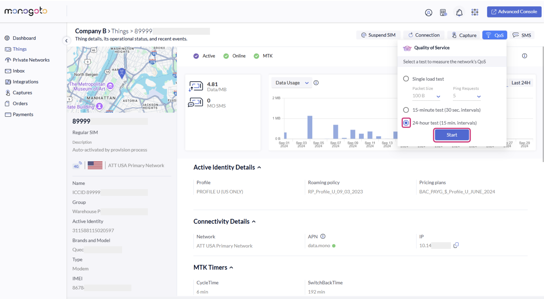Click the tallest bar in usage chart
Image resolution: width=544 pixels, height=299 pixels.
[x=310, y=127]
